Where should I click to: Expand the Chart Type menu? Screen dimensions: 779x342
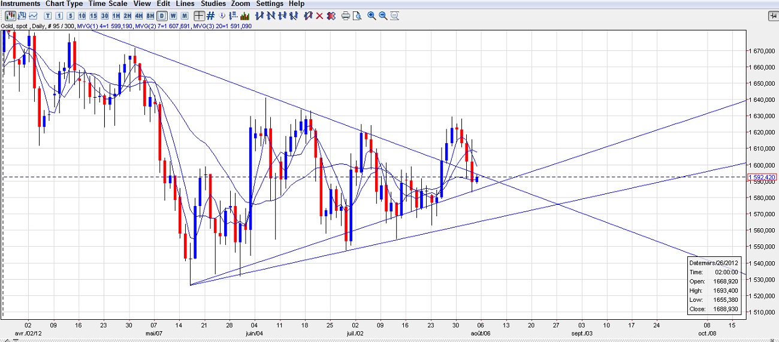coord(64,4)
